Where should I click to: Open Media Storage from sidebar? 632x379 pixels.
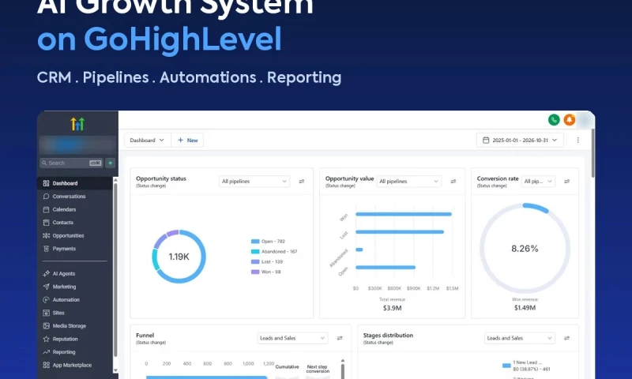pos(74,326)
